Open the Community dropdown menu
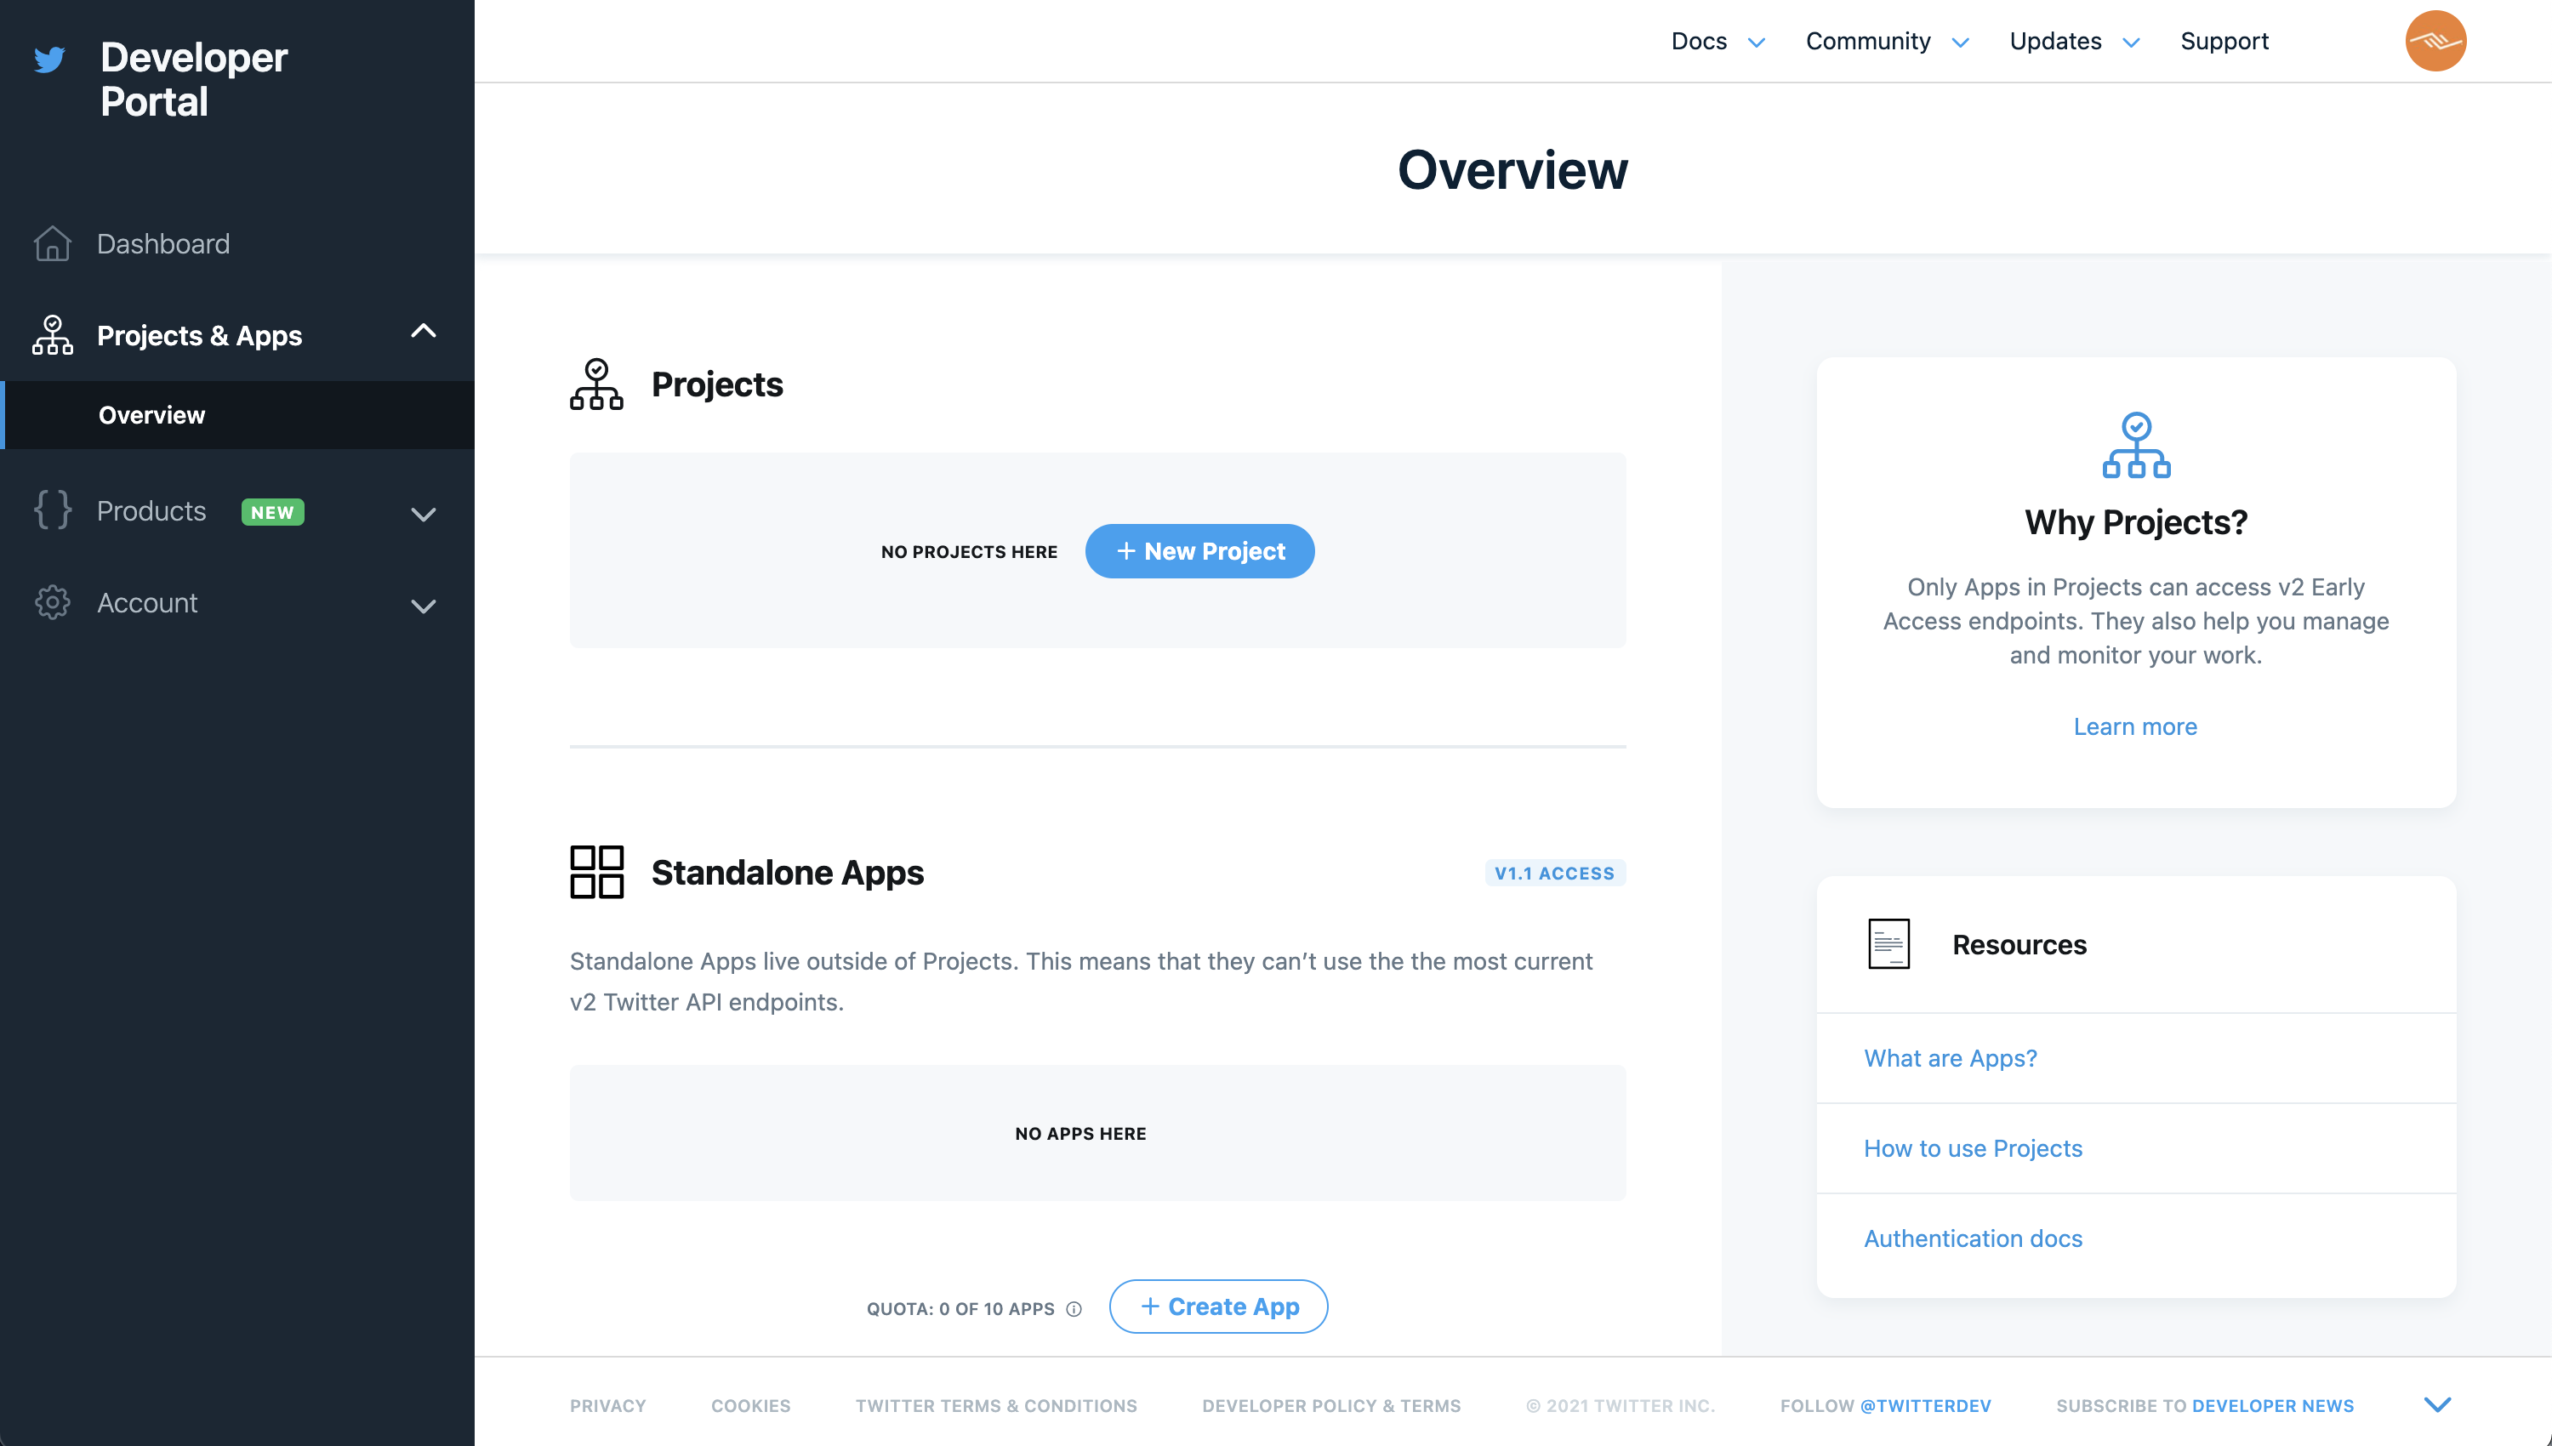Image resolution: width=2552 pixels, height=1446 pixels. tap(1886, 42)
